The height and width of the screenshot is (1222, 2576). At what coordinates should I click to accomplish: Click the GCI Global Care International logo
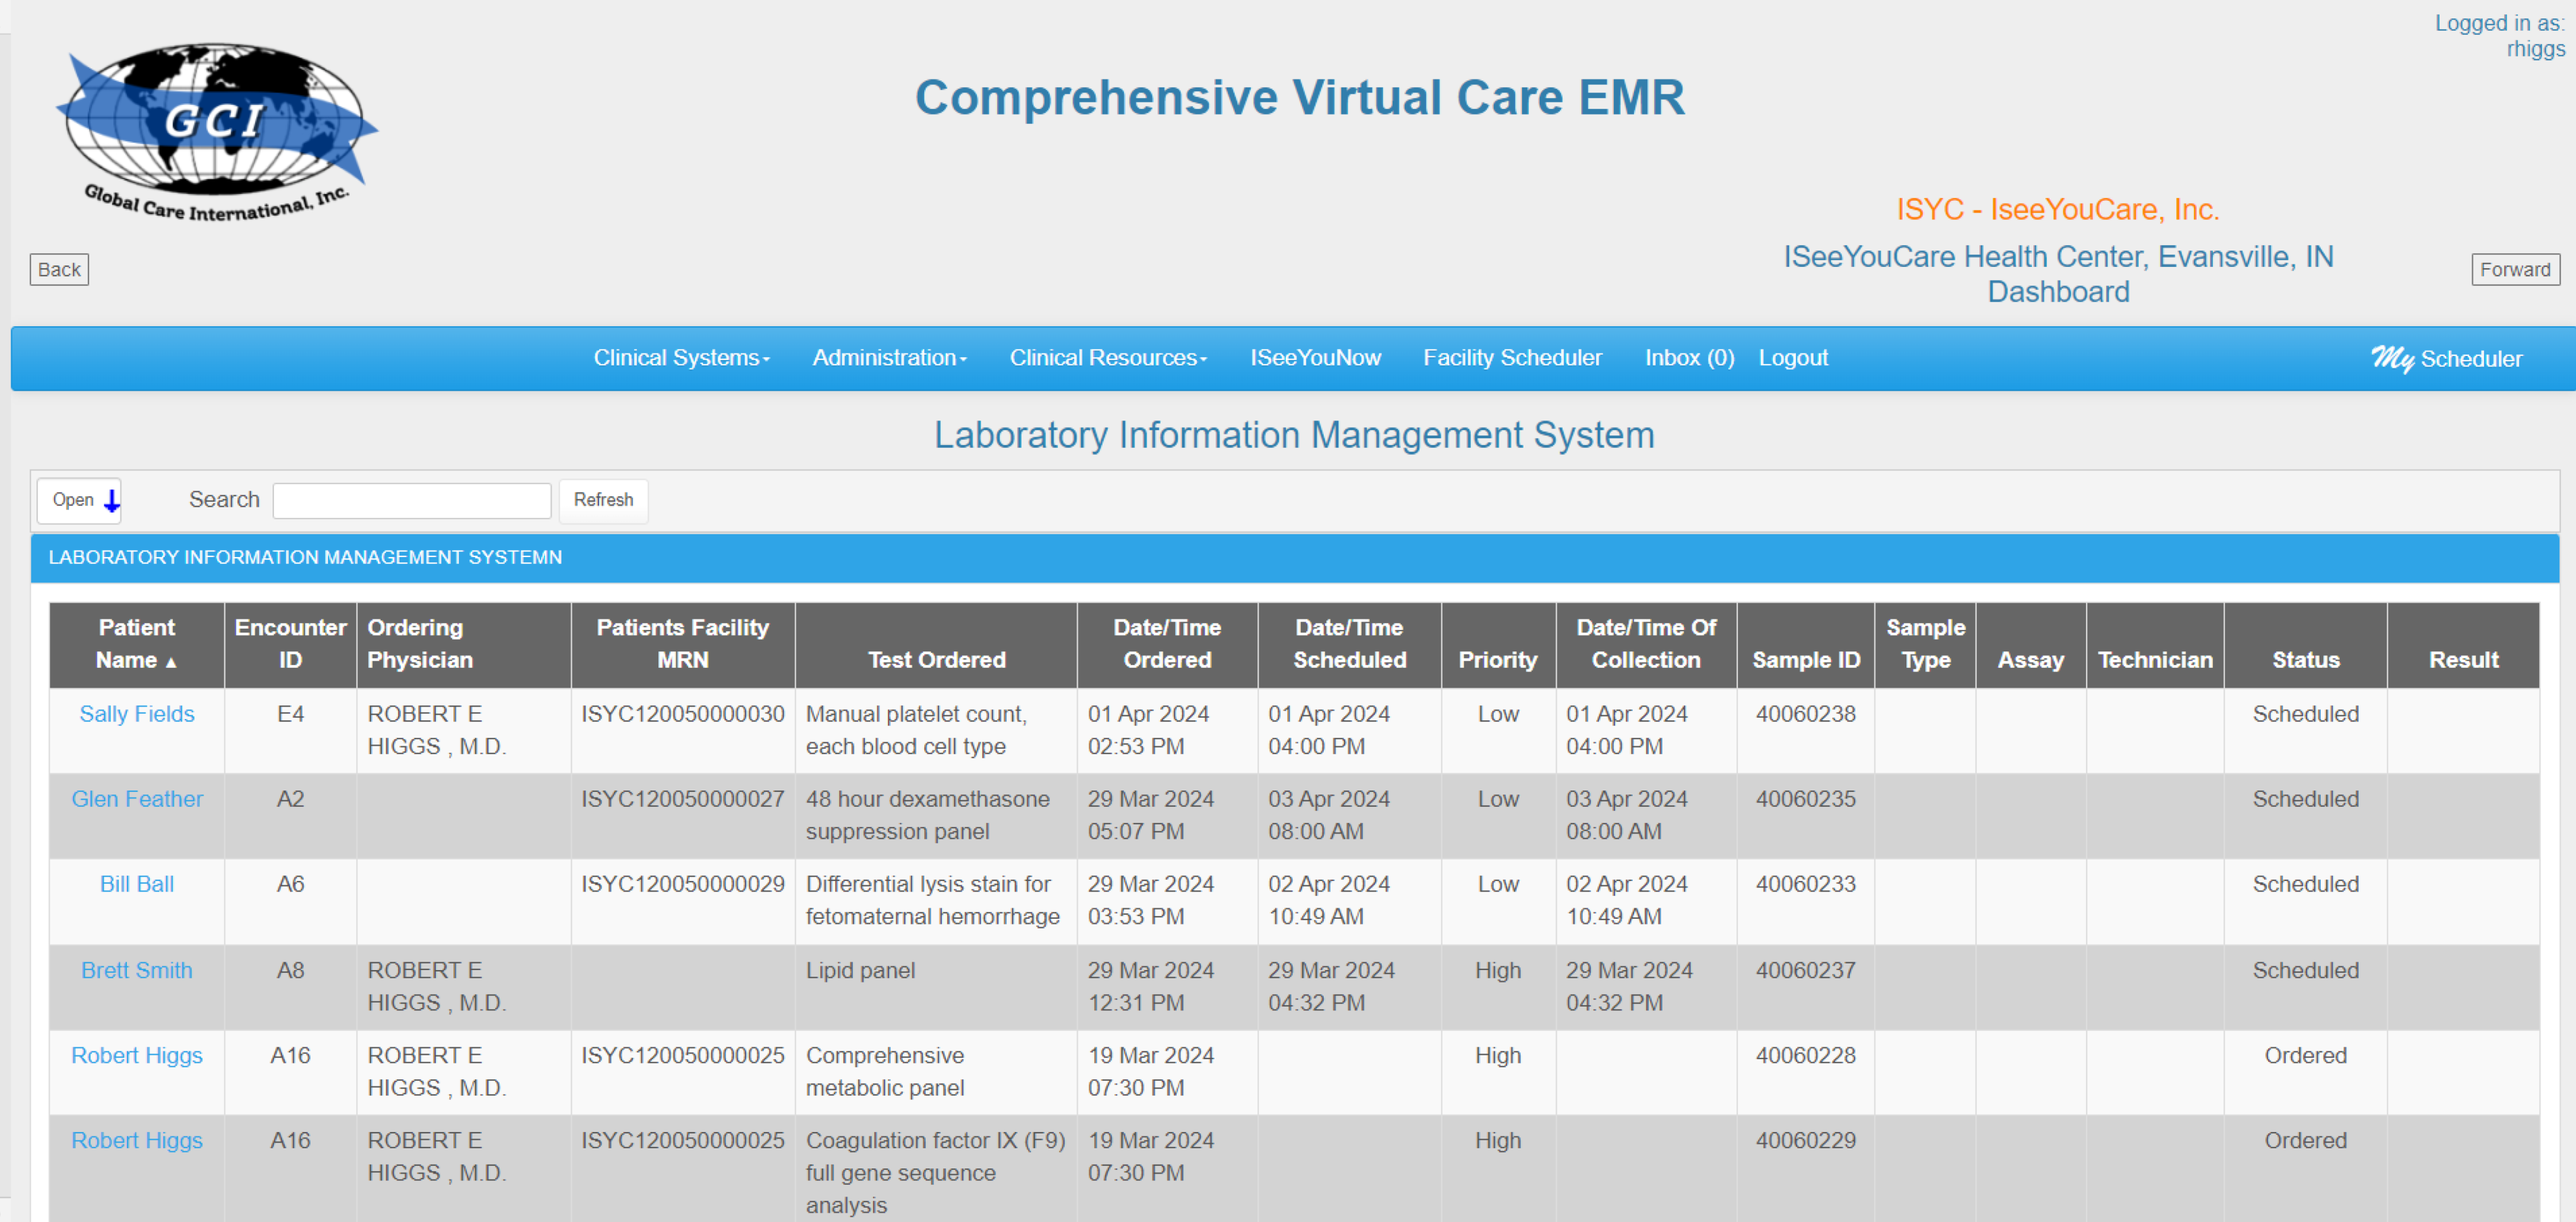[x=217, y=131]
